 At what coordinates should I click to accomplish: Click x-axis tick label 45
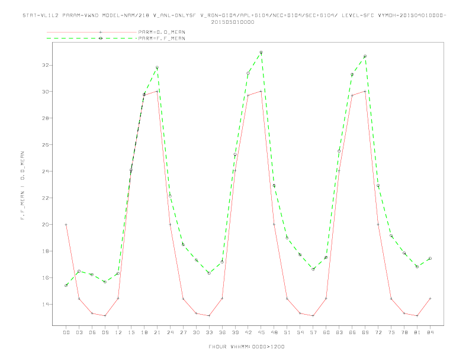[x=261, y=332]
